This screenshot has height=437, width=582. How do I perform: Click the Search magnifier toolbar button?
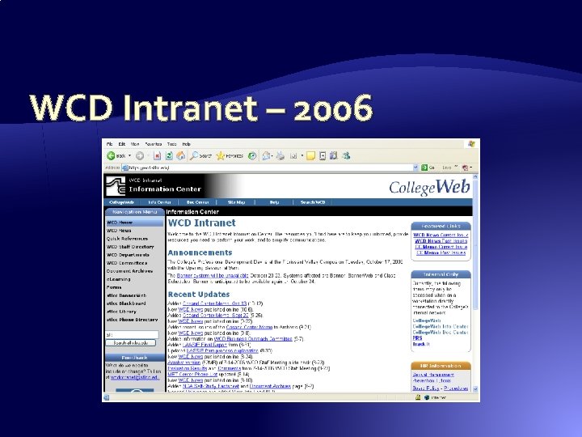(x=200, y=156)
